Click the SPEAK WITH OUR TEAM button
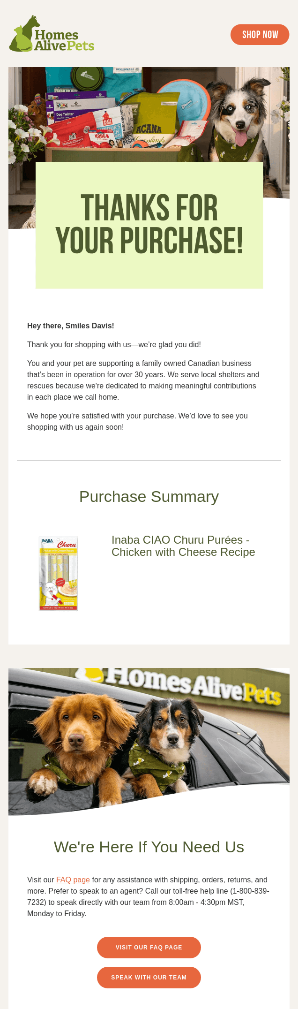298x1009 pixels. click(149, 977)
